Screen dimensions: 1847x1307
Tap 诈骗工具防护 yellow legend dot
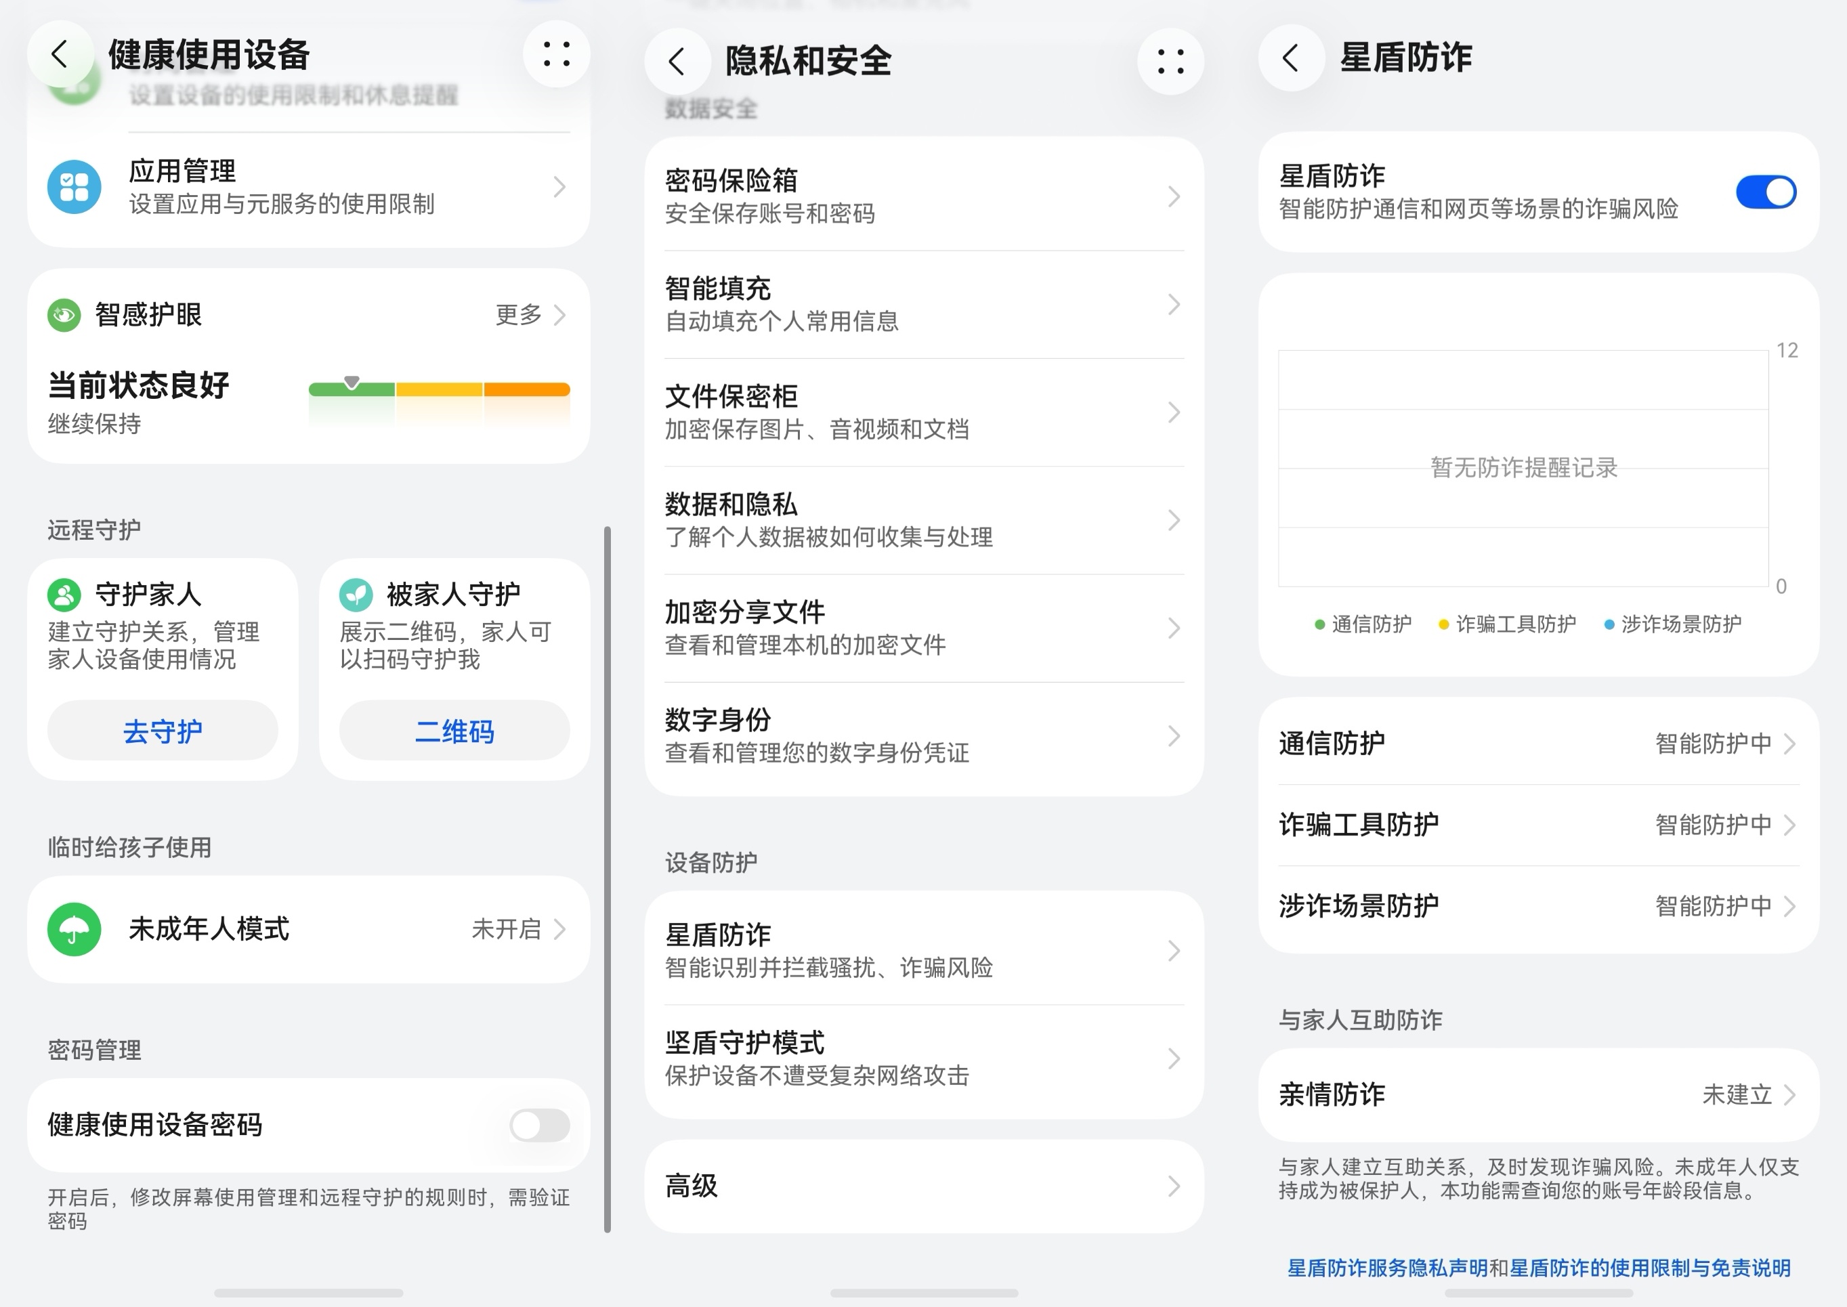(x=1443, y=624)
